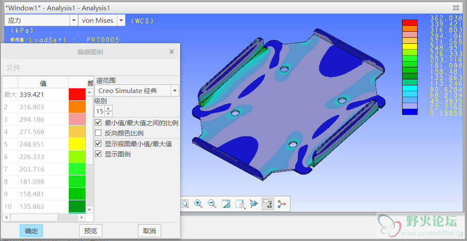Click the red box in the viewport legend
This screenshot has height=241, width=467.
coord(410,23)
